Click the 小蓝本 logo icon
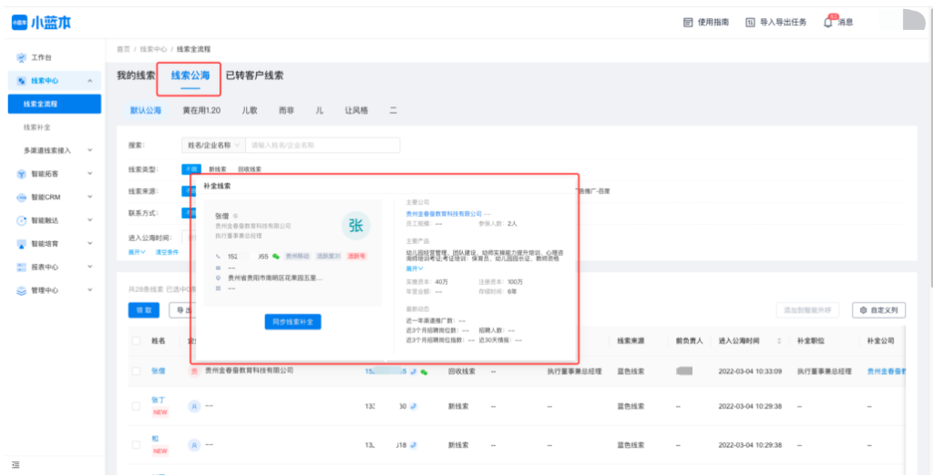 point(19,23)
